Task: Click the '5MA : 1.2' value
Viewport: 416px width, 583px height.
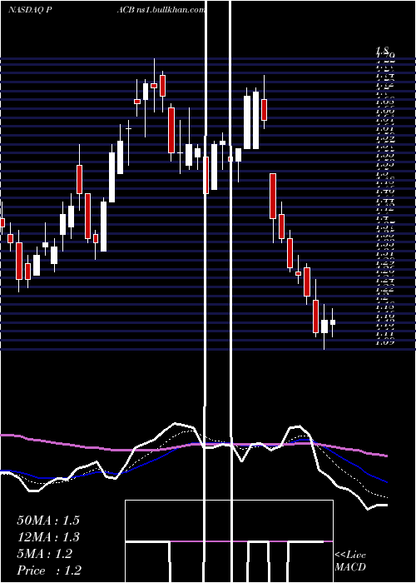Action: point(44,554)
